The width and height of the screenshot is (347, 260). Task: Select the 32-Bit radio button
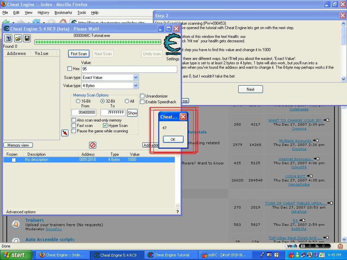[102, 101]
